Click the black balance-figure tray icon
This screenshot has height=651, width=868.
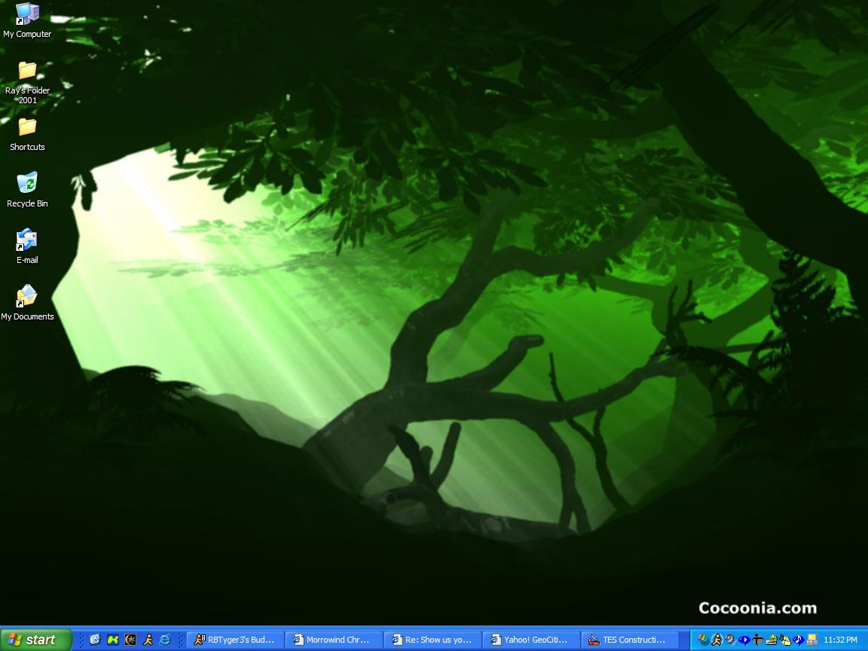[x=758, y=640]
